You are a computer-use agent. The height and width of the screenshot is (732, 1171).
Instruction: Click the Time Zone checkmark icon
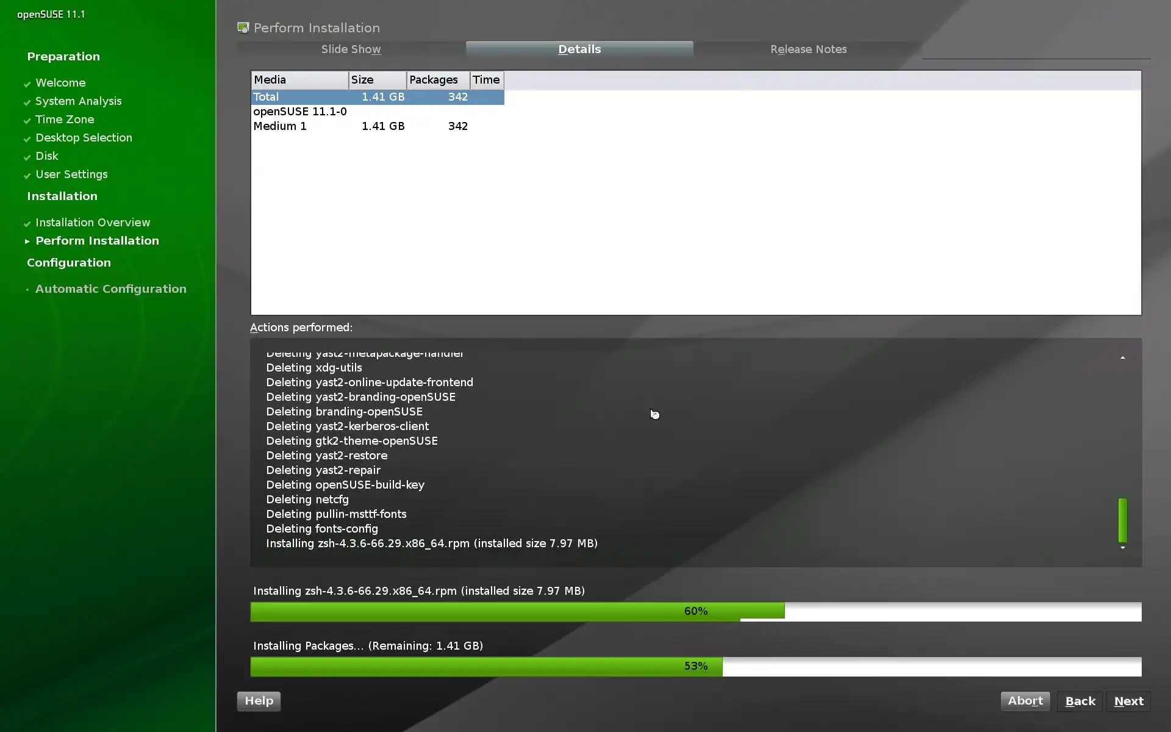point(27,120)
